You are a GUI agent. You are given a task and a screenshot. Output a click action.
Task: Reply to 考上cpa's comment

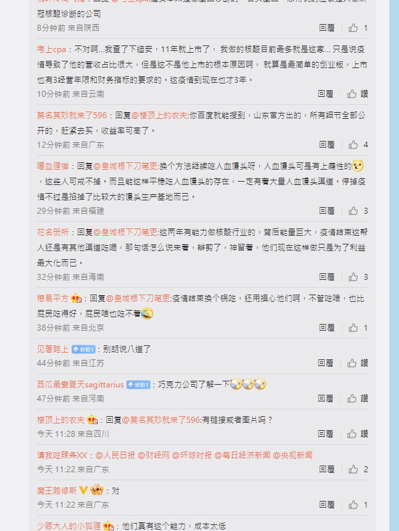[325, 94]
